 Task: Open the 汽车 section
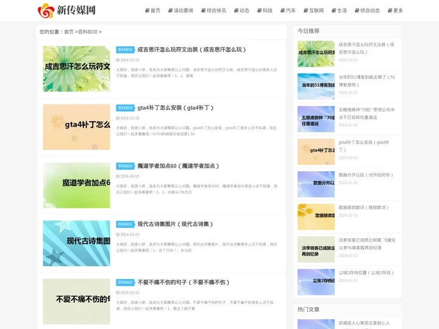(288, 10)
